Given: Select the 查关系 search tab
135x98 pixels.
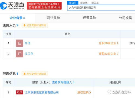Looking at the screenshot, I should coord(95,3).
